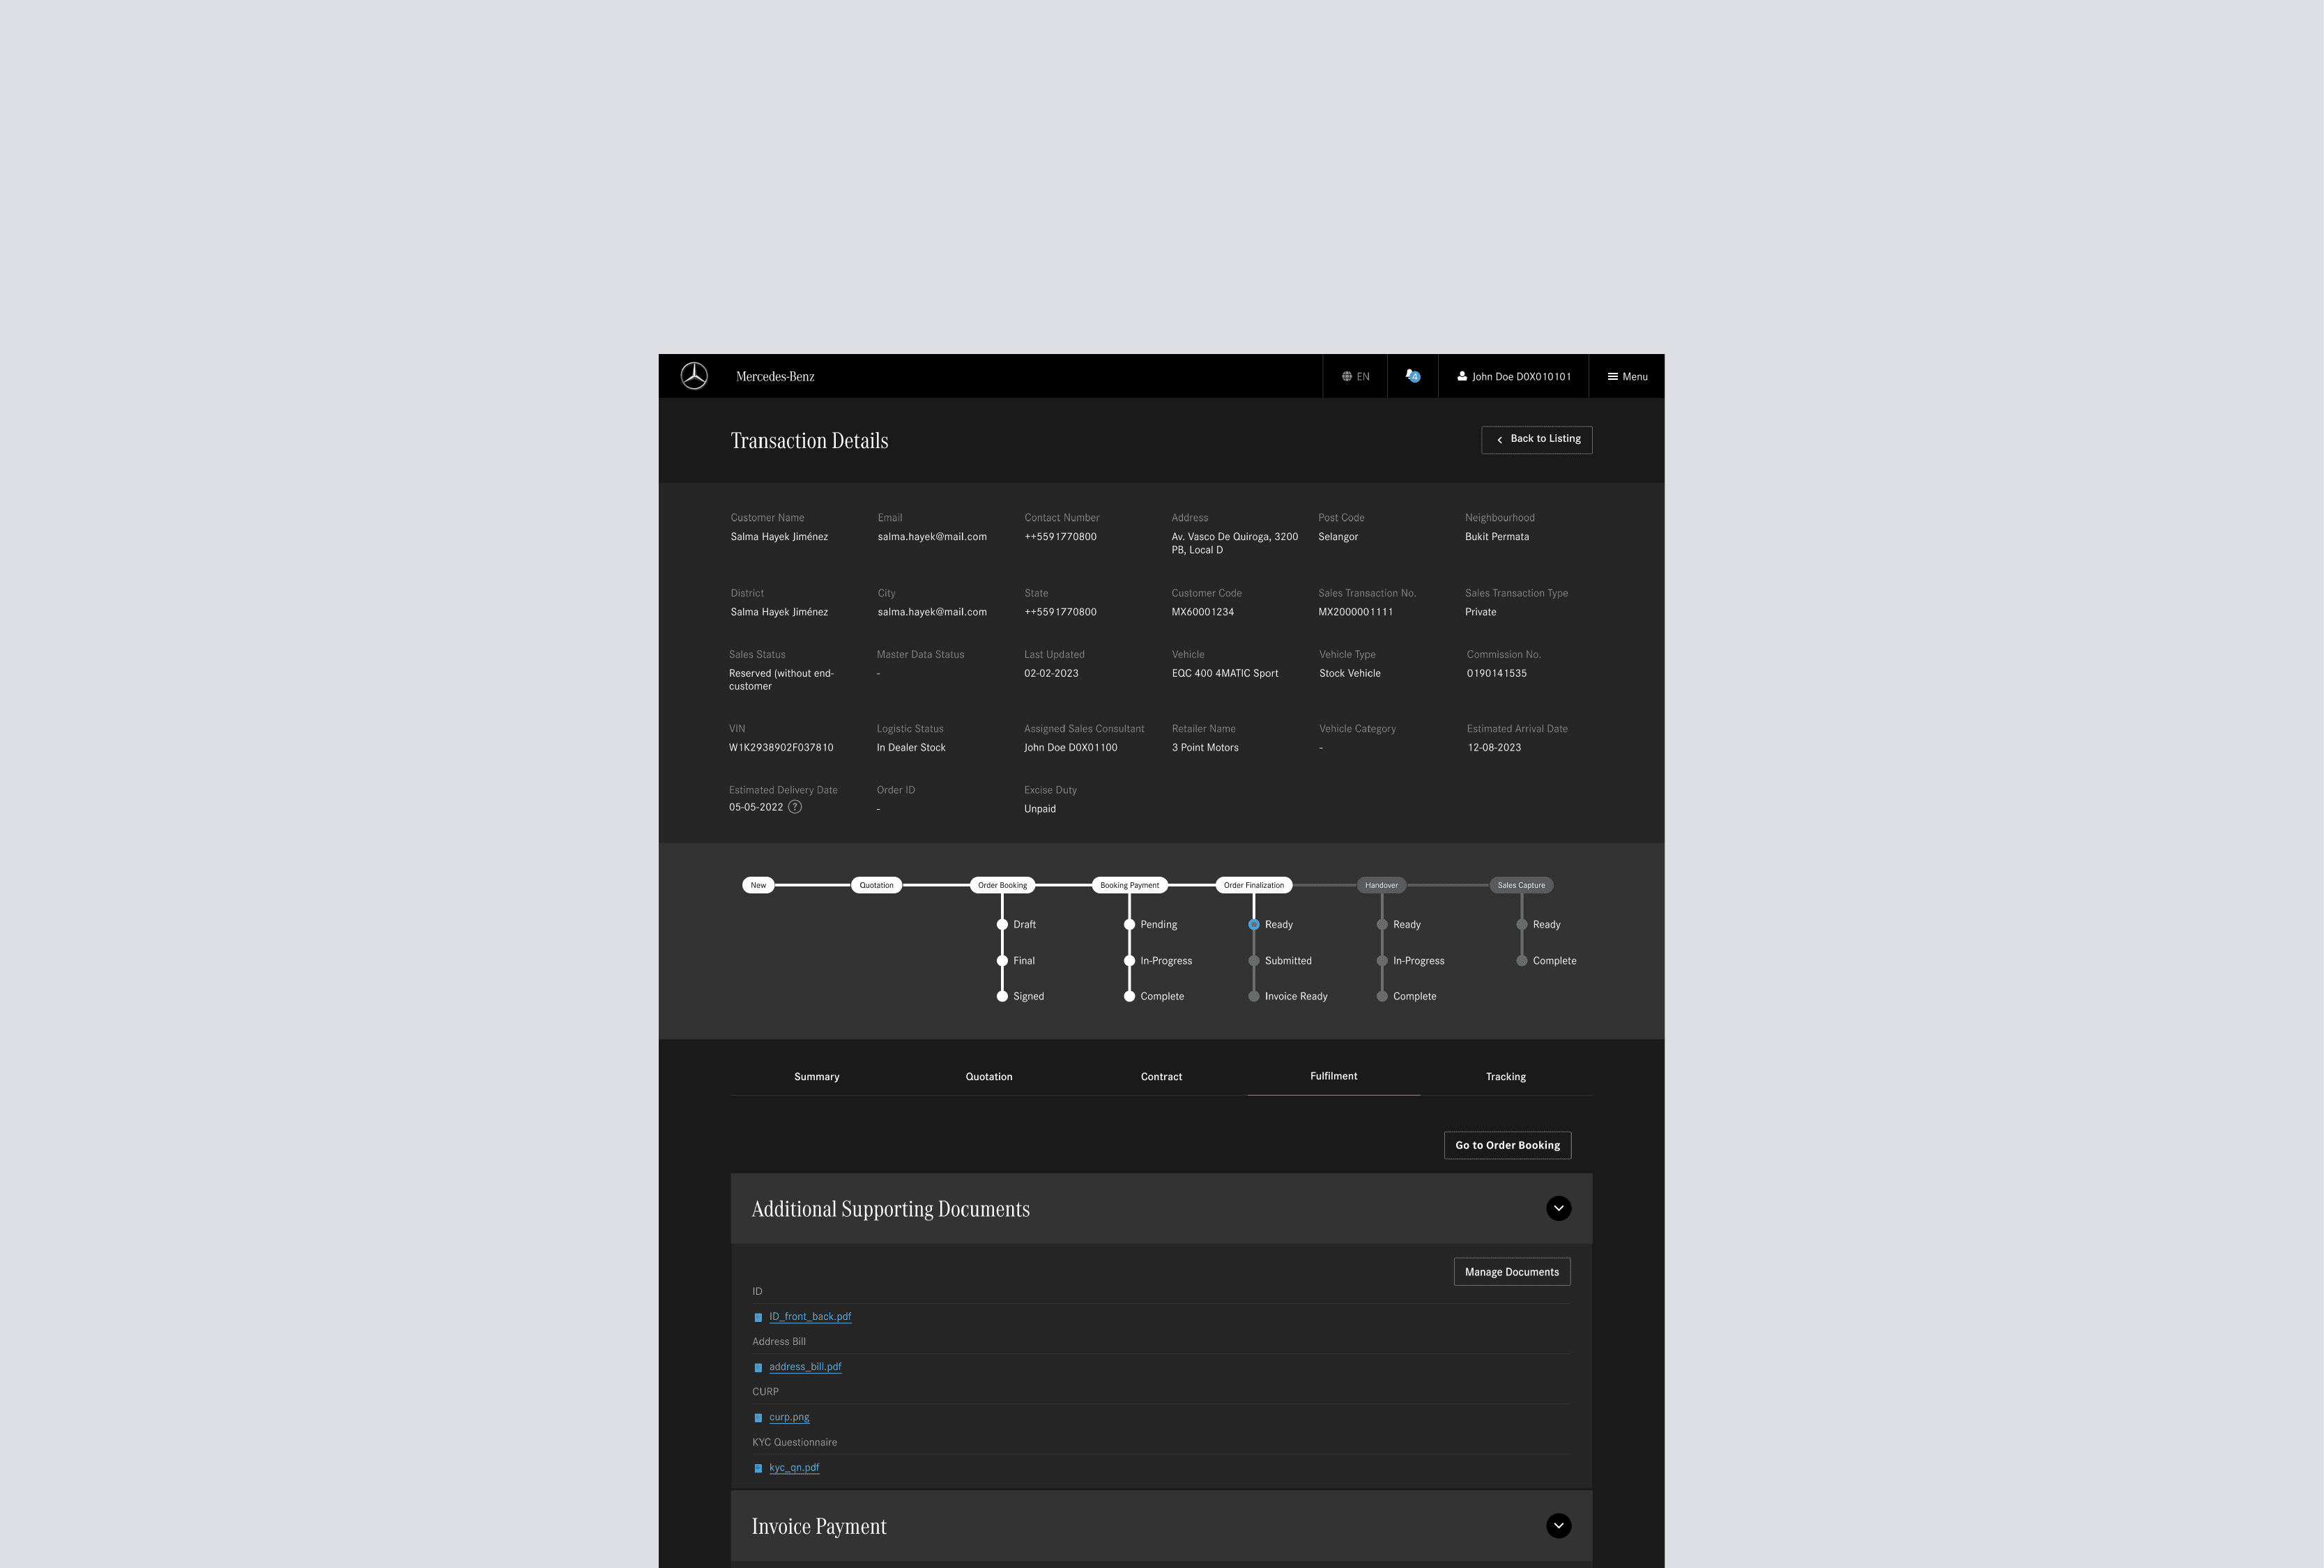Image resolution: width=2324 pixels, height=1568 pixels.
Task: Switch to the Summary tab
Action: pyautogui.click(x=816, y=1077)
